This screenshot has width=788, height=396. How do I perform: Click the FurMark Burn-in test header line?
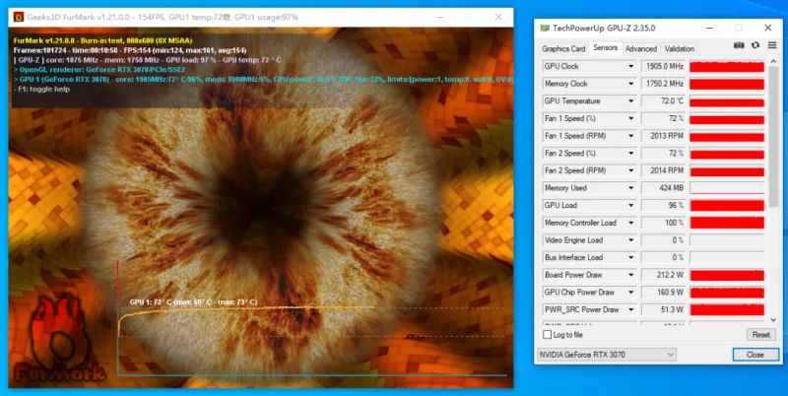pos(103,40)
